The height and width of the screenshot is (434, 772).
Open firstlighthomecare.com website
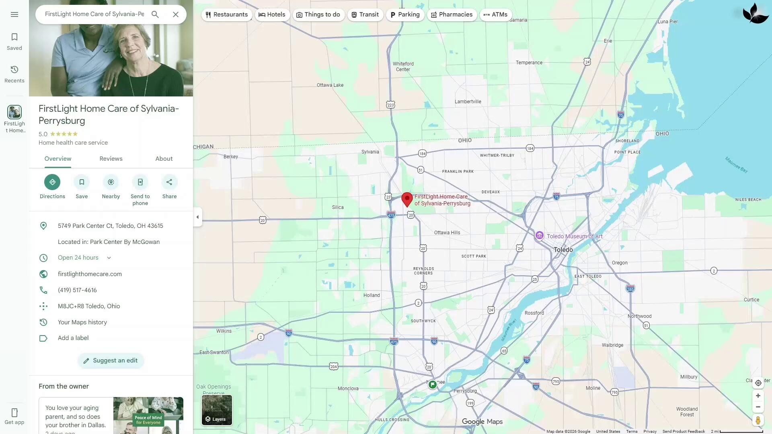point(90,274)
